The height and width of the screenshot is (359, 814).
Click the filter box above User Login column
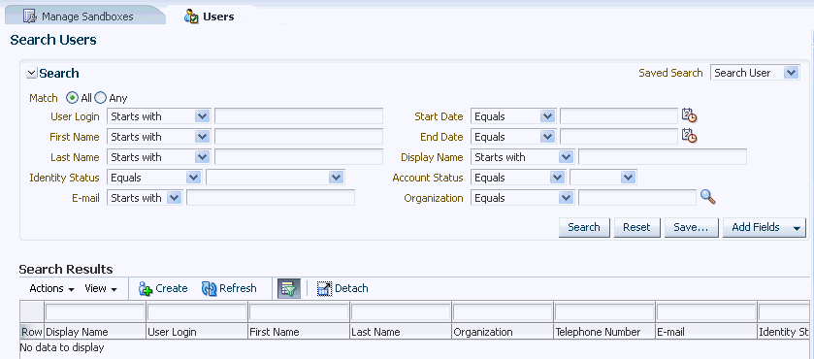pos(197,312)
